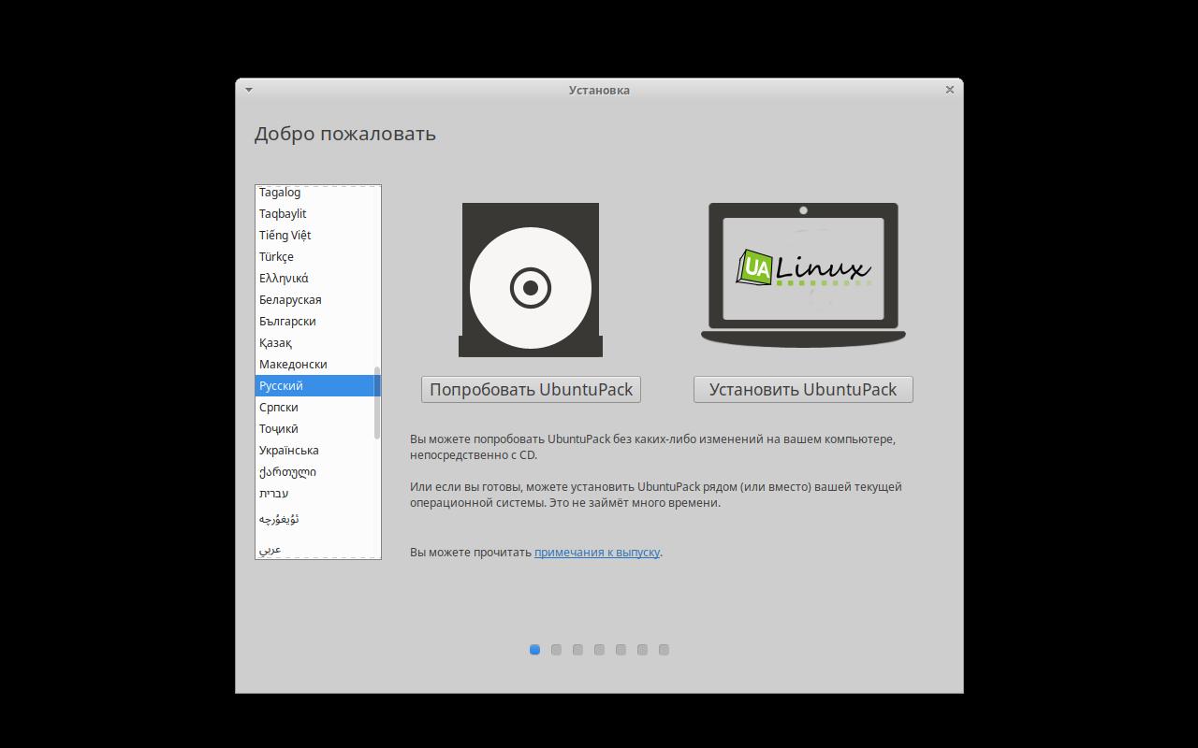The width and height of the screenshot is (1198, 748).
Task: Select Ελληνικά in the language list
Action: tap(315, 279)
